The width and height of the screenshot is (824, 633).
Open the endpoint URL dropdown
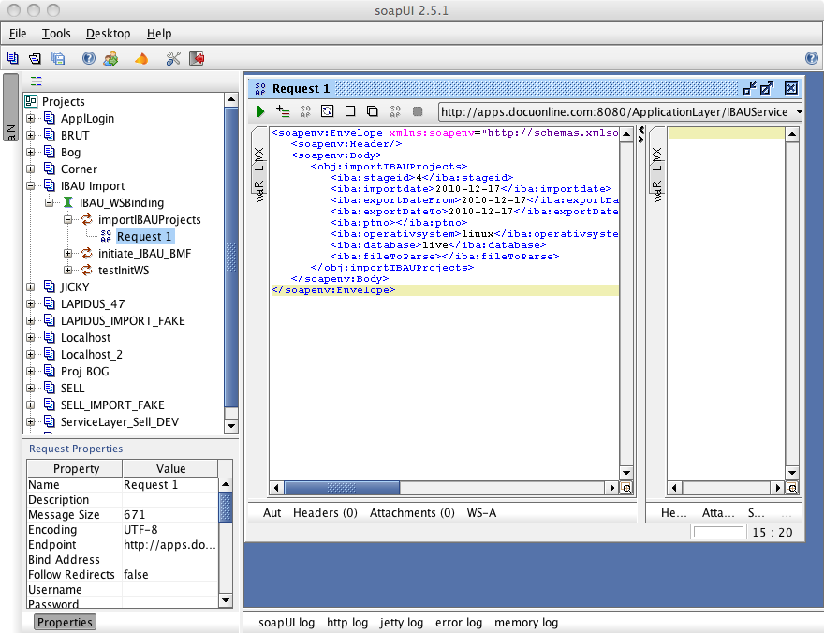[x=798, y=111]
